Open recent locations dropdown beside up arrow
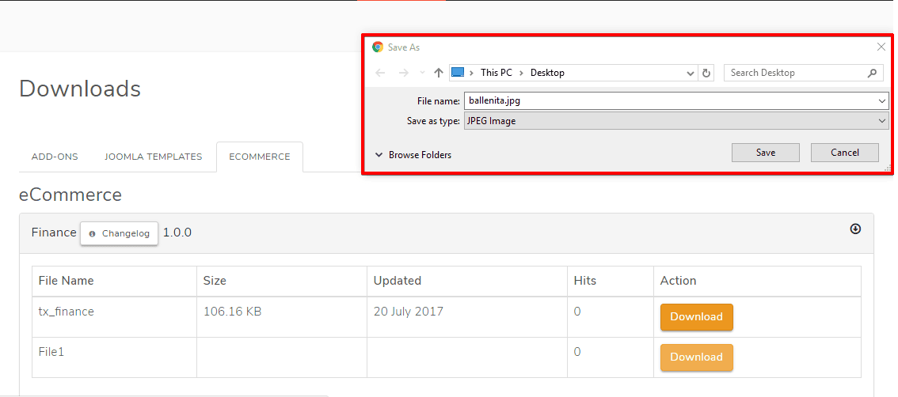Image resolution: width=898 pixels, height=397 pixels. pos(422,73)
